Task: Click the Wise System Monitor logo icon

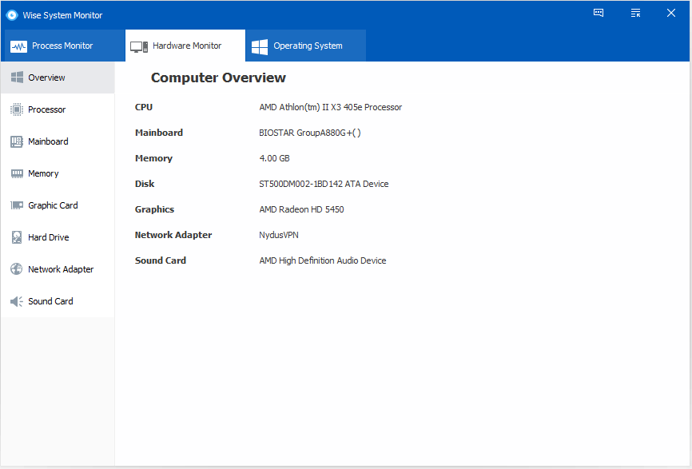Action: pos(12,15)
